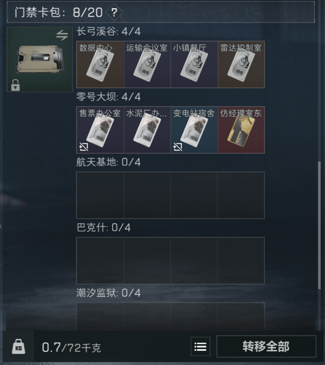This screenshot has height=365, width=325.
Task: Click the KG weight icon
Action: click(19, 347)
